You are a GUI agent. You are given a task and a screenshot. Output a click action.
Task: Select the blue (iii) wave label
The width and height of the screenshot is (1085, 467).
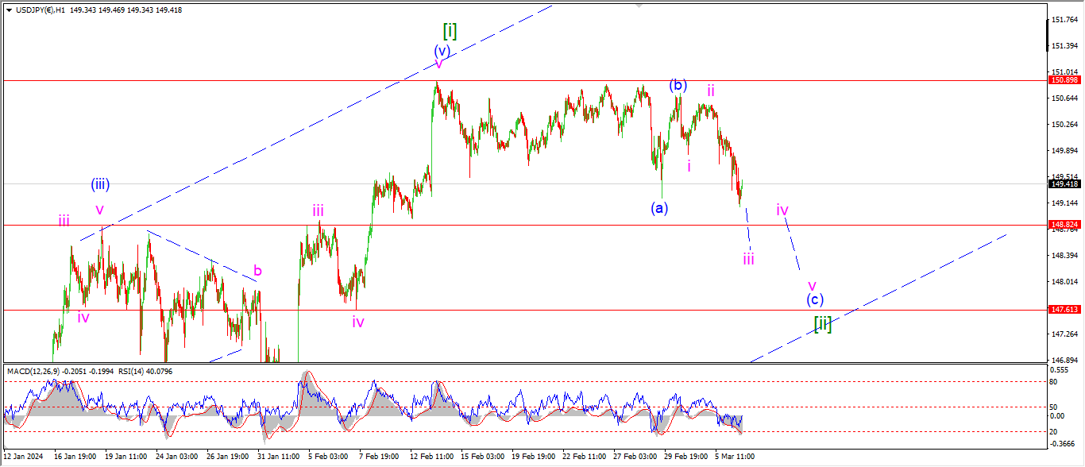click(99, 185)
